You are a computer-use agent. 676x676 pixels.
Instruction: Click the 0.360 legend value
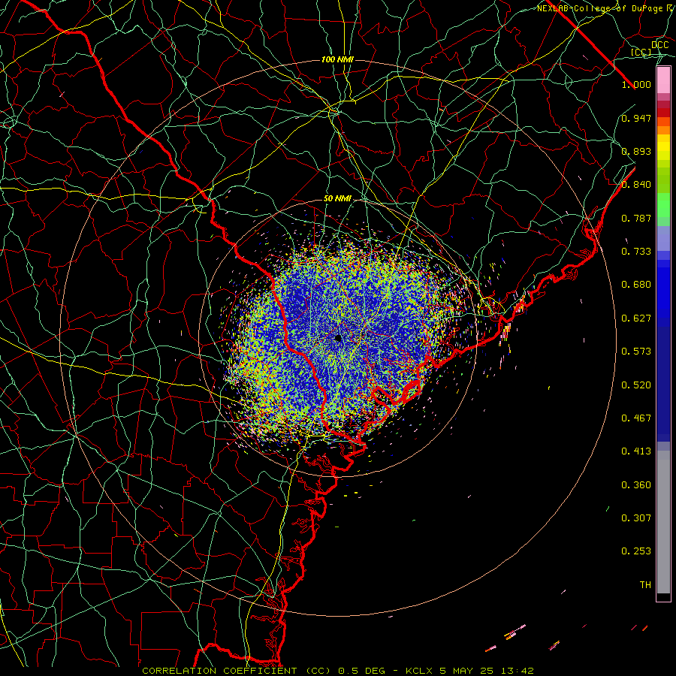click(636, 485)
